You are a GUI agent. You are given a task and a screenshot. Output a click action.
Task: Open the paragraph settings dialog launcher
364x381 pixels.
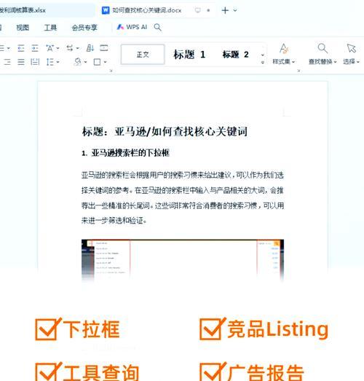(x=111, y=71)
